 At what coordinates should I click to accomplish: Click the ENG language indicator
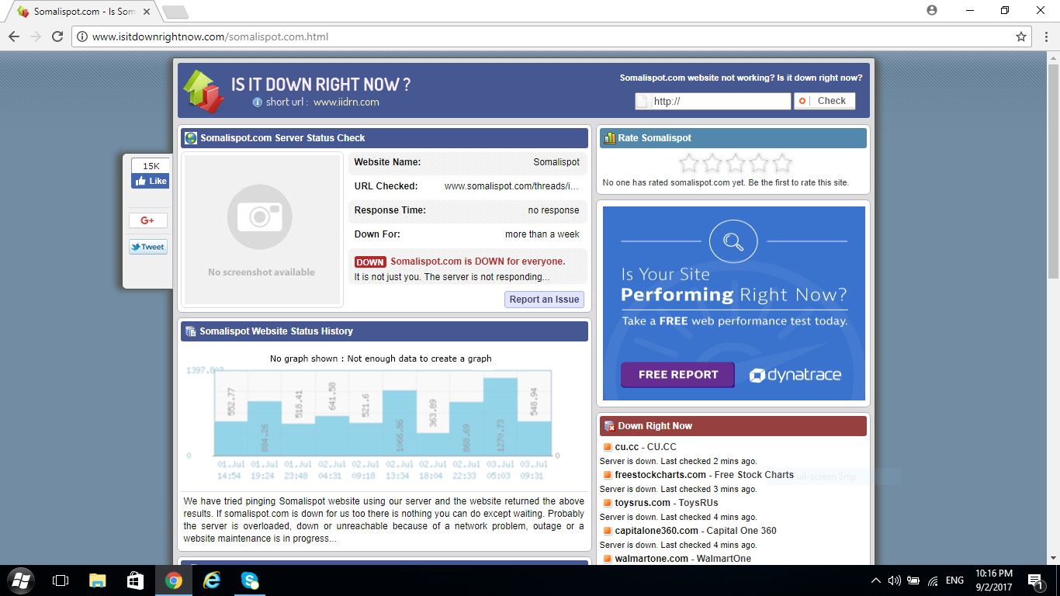954,580
